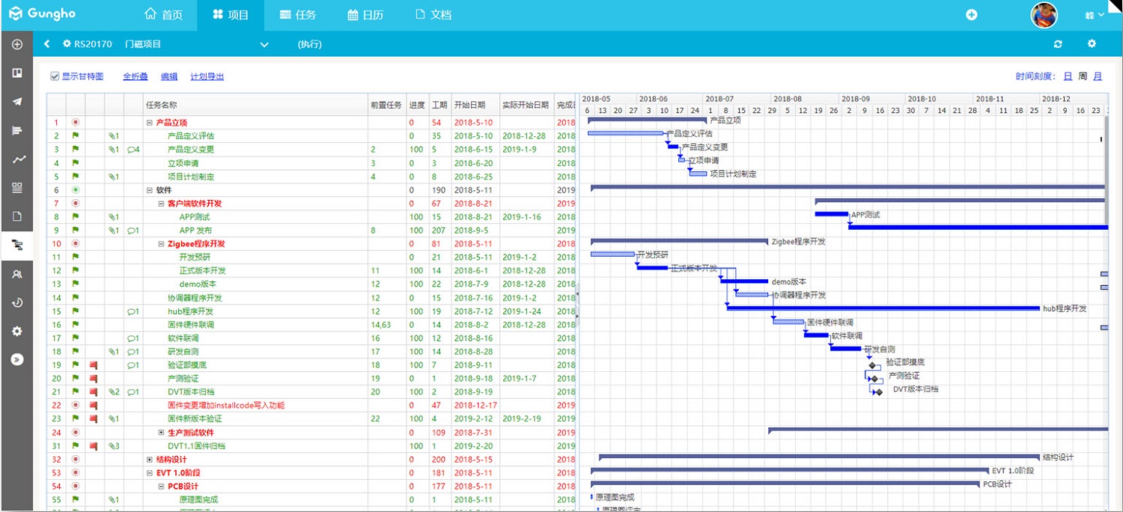Click the 计划导出 link

pos(207,76)
